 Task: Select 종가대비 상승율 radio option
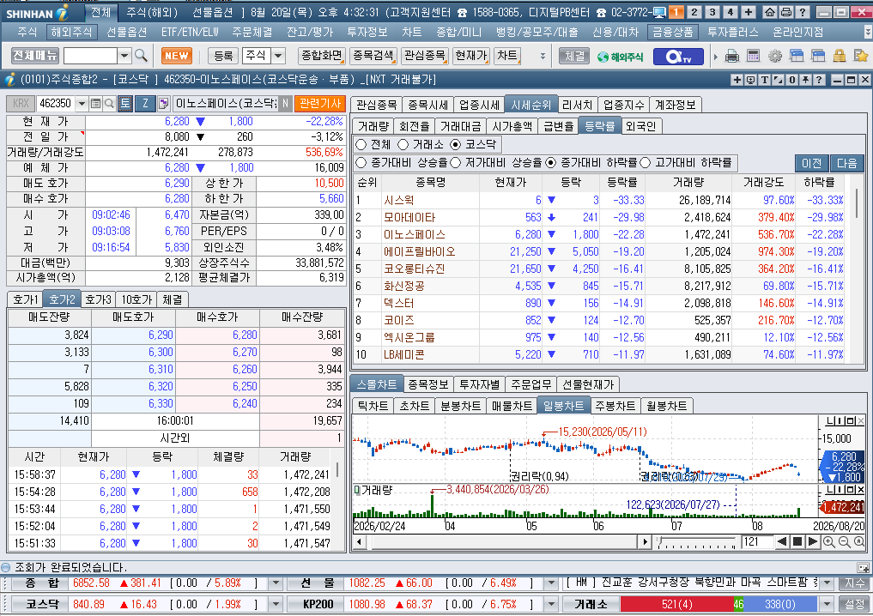tap(361, 162)
